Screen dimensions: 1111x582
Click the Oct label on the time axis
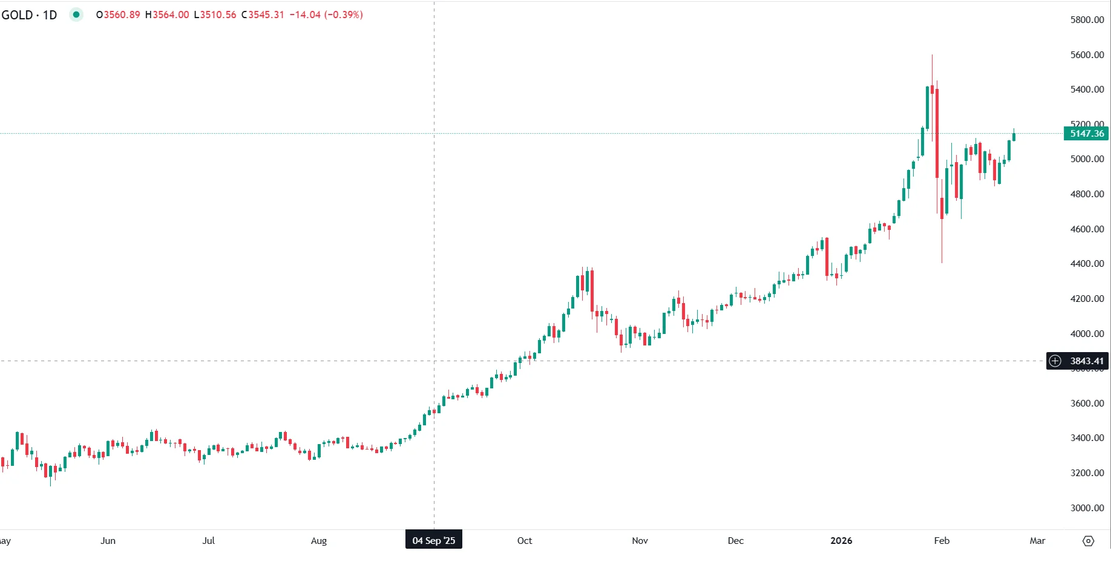(x=524, y=540)
